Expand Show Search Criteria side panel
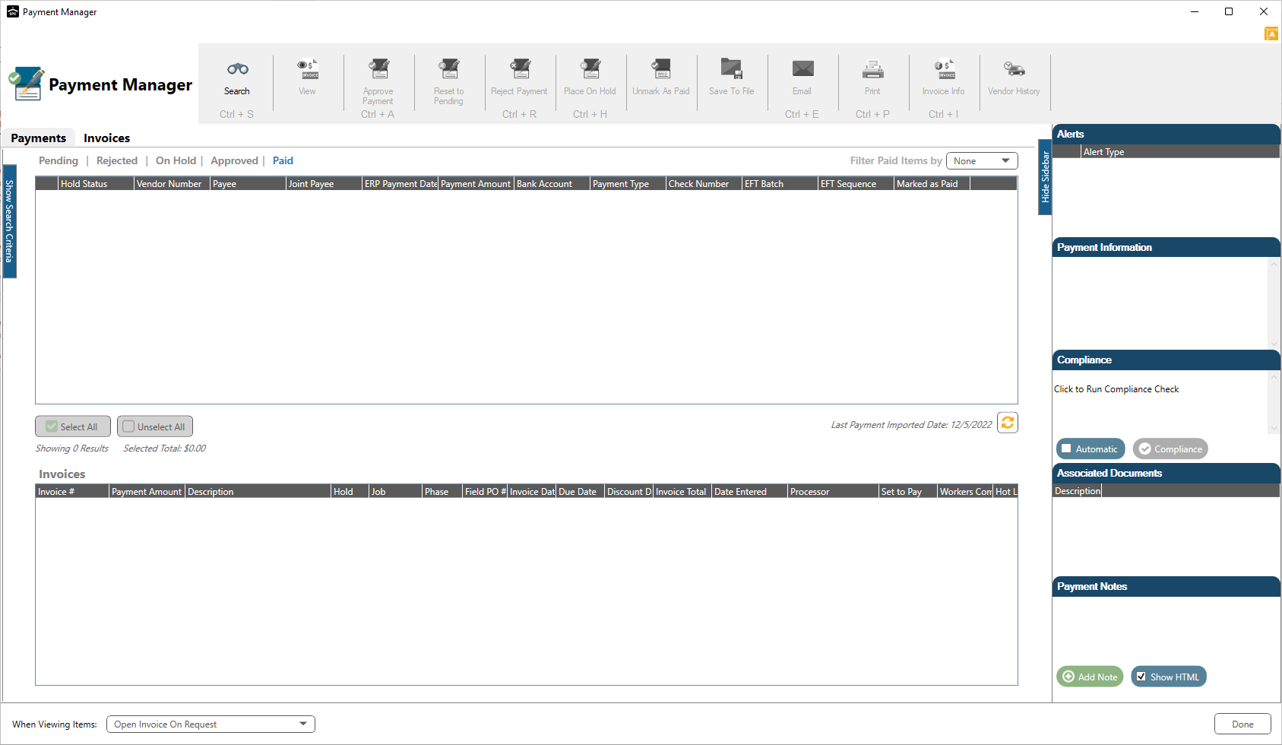1282x745 pixels. 9,221
